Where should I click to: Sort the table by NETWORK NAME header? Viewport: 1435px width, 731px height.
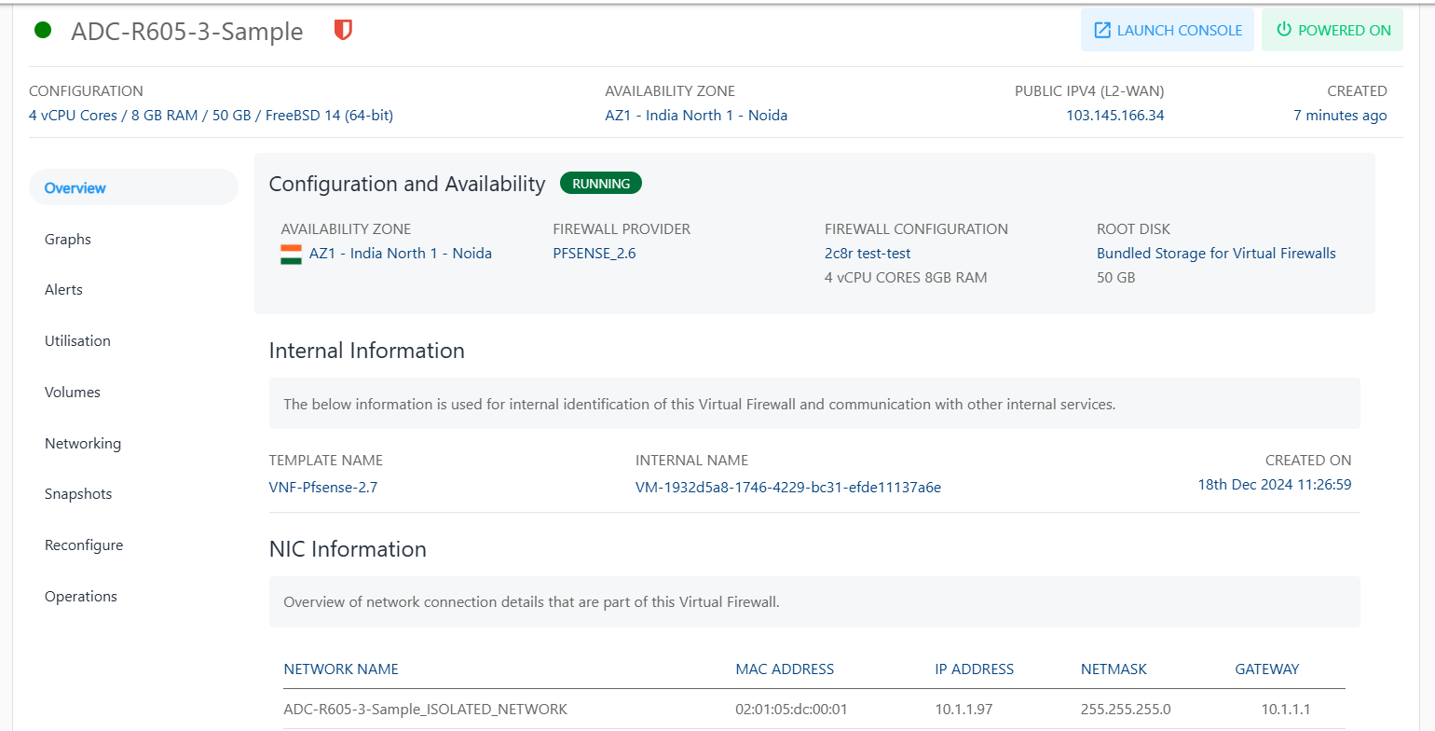point(340,669)
